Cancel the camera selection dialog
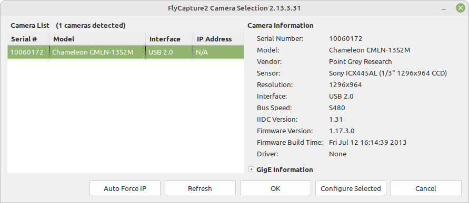 (426, 188)
